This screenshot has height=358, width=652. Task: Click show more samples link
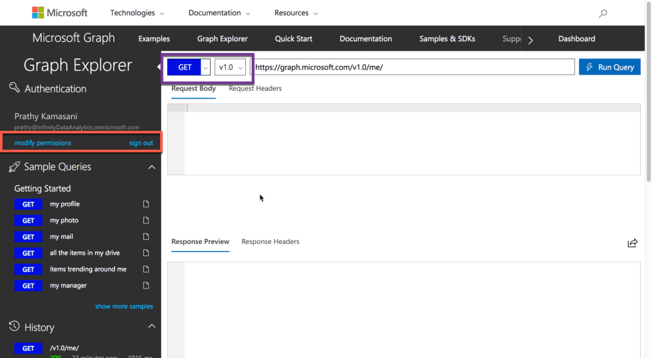pos(124,307)
